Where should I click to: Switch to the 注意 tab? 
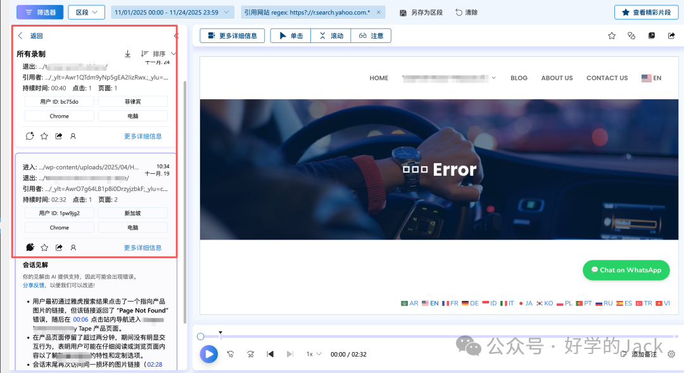[371, 35]
